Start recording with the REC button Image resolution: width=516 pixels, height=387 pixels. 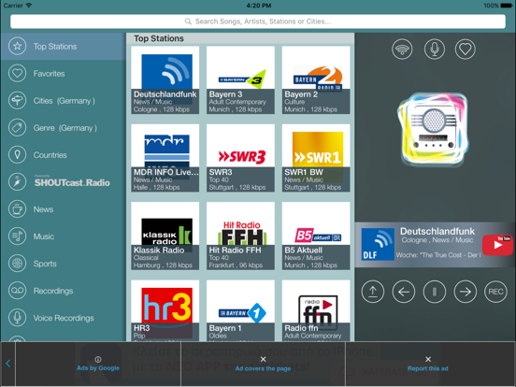point(495,292)
